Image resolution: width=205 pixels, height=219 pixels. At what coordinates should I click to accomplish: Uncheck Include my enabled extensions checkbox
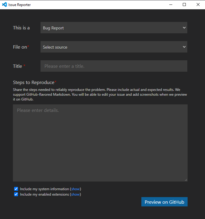16,194
